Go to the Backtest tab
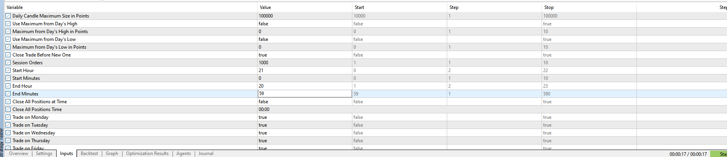This screenshot has height=157, width=727. (x=89, y=153)
